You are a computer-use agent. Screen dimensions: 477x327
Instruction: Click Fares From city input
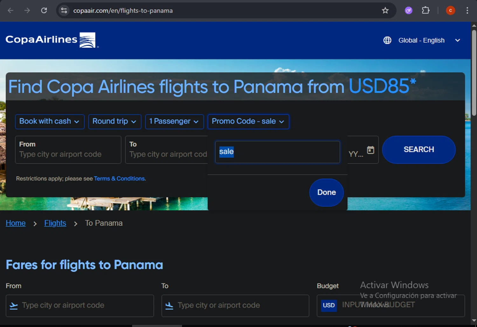(x=80, y=306)
